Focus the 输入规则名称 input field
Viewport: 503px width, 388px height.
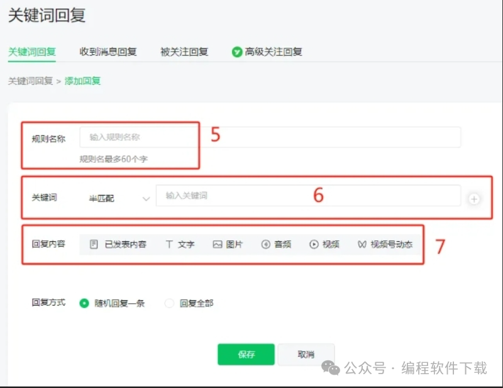(270, 137)
